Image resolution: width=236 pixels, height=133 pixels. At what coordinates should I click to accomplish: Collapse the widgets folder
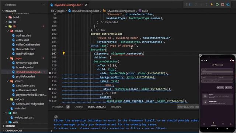[x=8, y=99]
